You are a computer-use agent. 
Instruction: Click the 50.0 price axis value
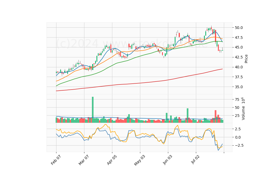click(x=239, y=28)
